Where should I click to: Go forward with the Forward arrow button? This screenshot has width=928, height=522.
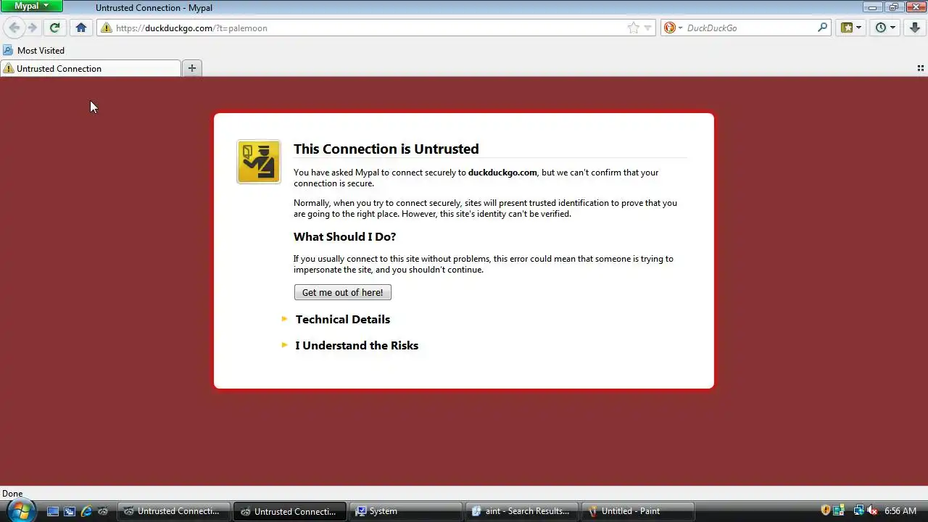pyautogui.click(x=33, y=28)
